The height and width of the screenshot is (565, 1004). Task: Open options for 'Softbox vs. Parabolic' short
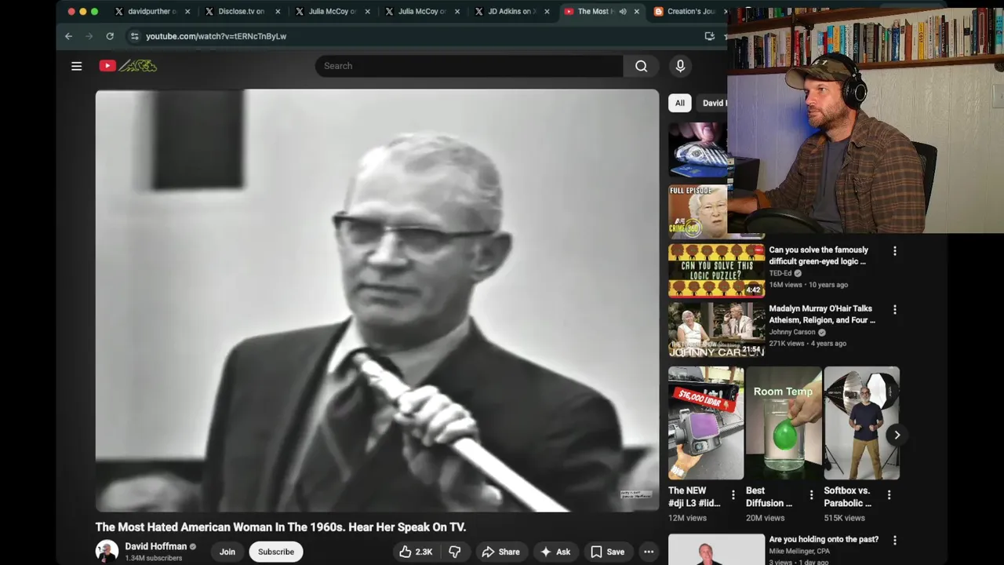[889, 495]
